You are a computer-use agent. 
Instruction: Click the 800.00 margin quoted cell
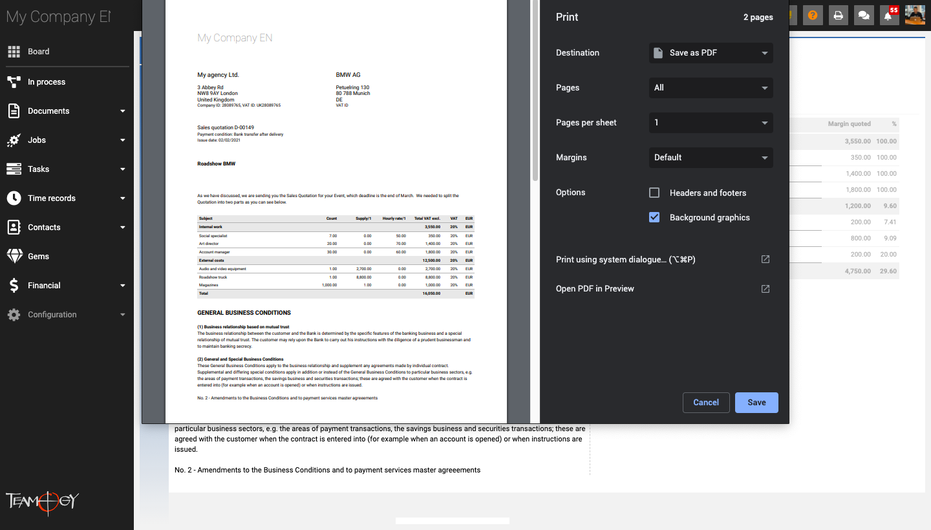pos(861,238)
